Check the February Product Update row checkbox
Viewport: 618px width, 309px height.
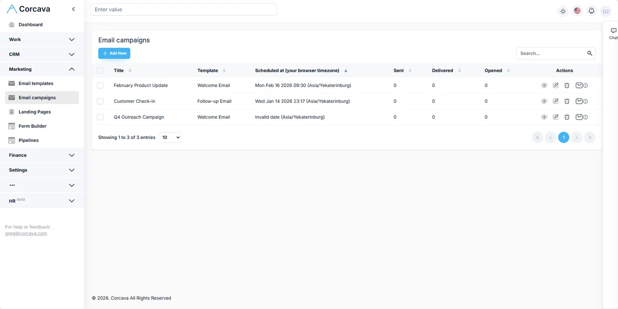pyautogui.click(x=100, y=85)
